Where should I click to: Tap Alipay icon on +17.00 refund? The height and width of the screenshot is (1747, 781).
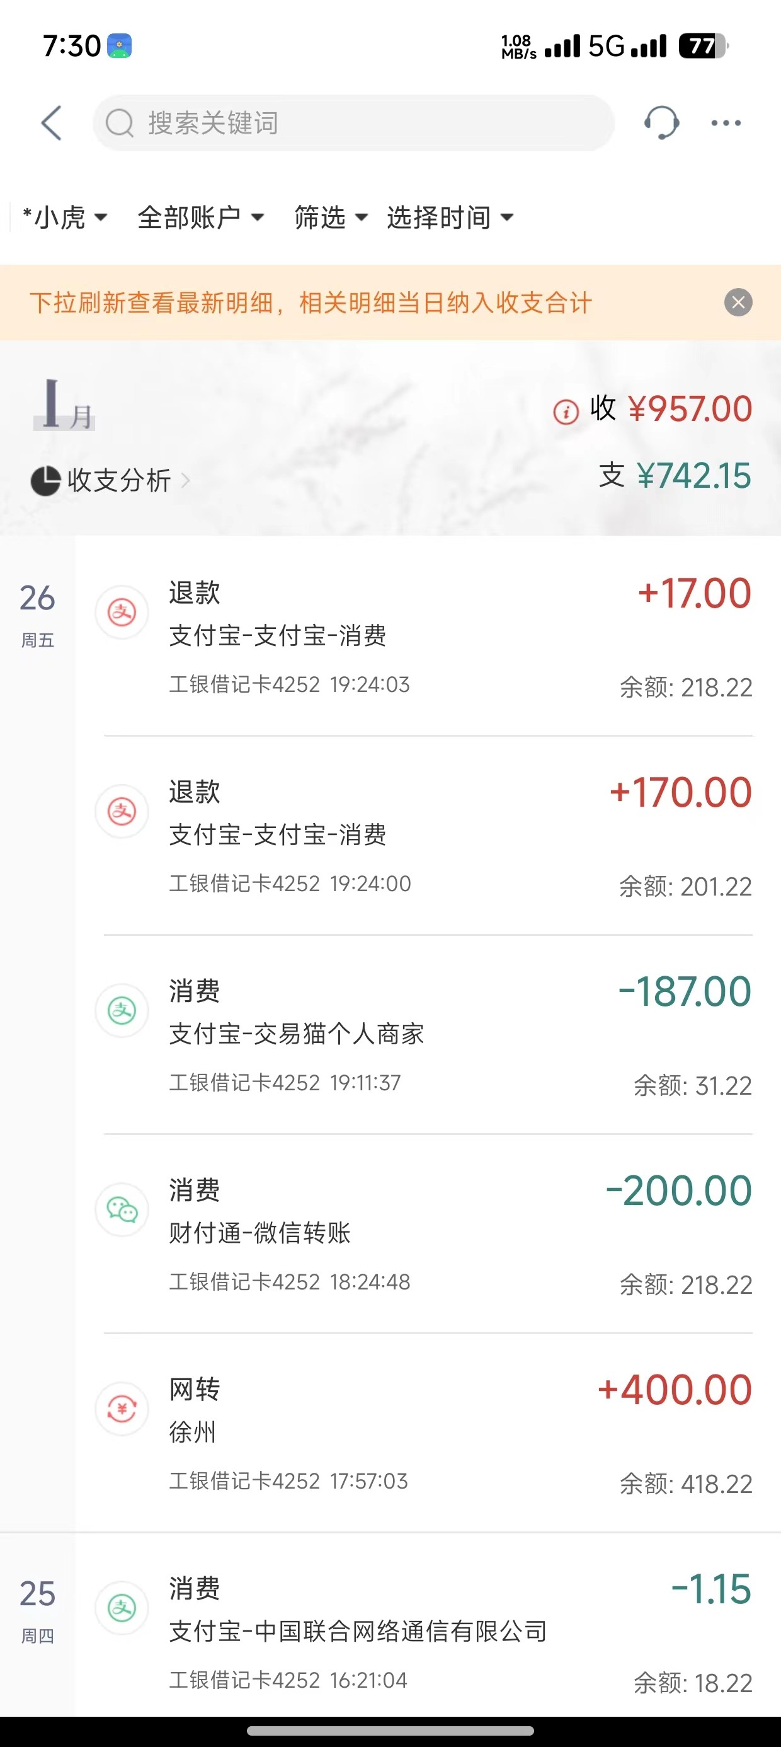(x=122, y=613)
